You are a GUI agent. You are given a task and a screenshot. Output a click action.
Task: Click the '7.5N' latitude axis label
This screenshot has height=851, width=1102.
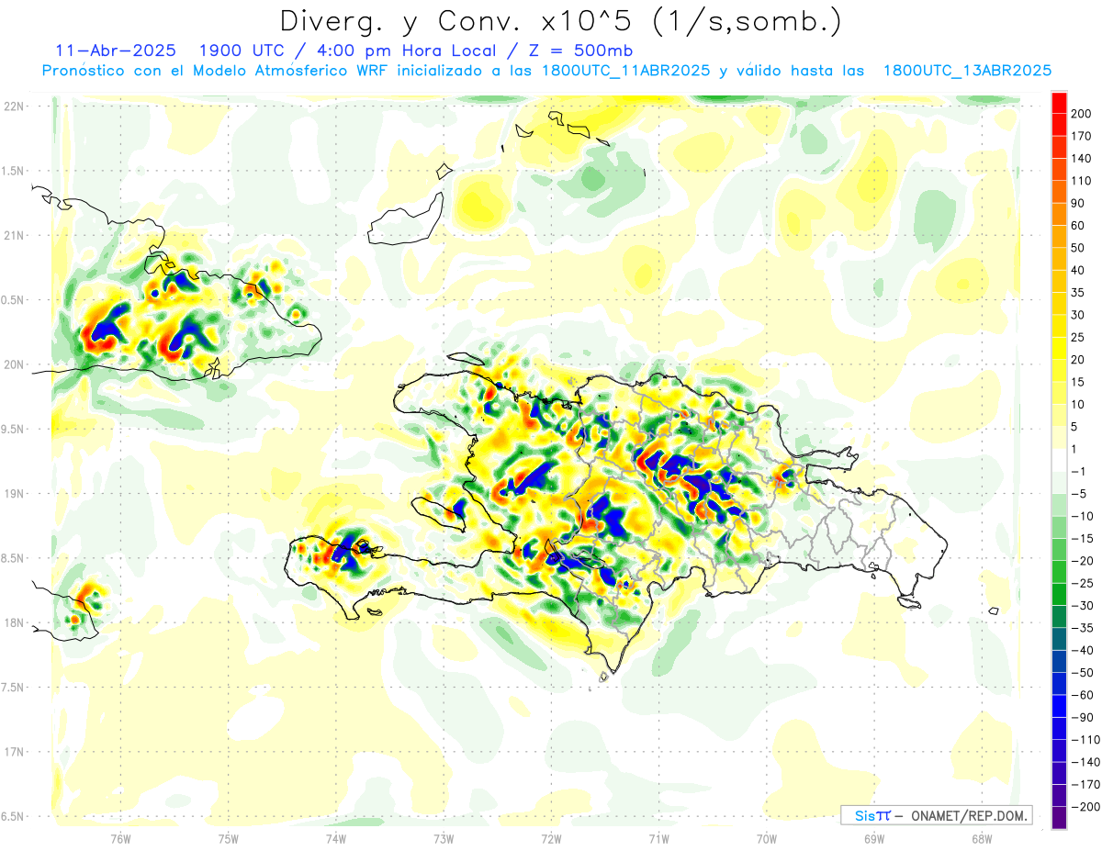[13, 688]
